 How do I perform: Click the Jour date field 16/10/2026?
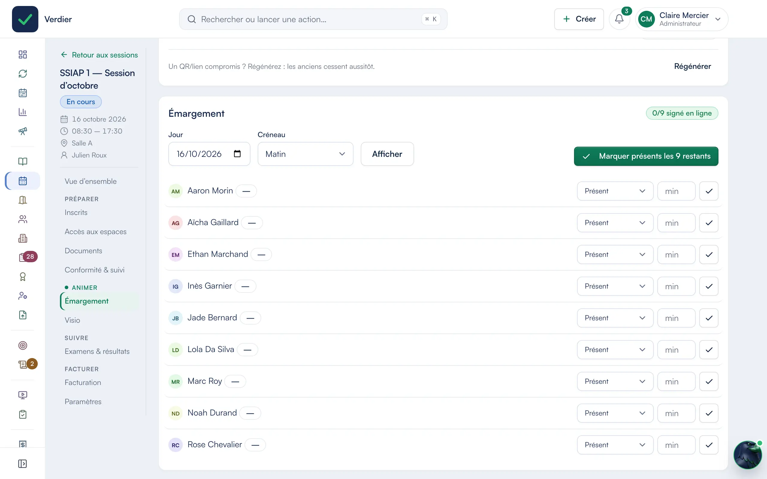pyautogui.click(x=209, y=154)
